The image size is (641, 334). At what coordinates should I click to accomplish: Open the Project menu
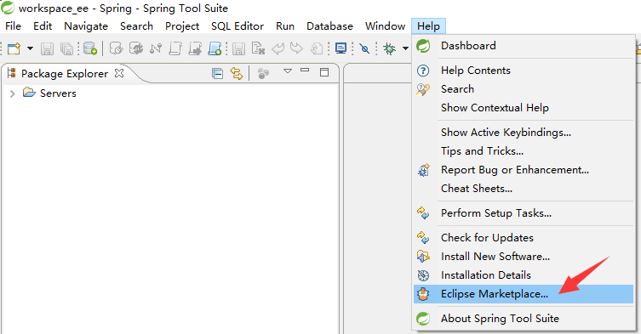click(x=182, y=26)
